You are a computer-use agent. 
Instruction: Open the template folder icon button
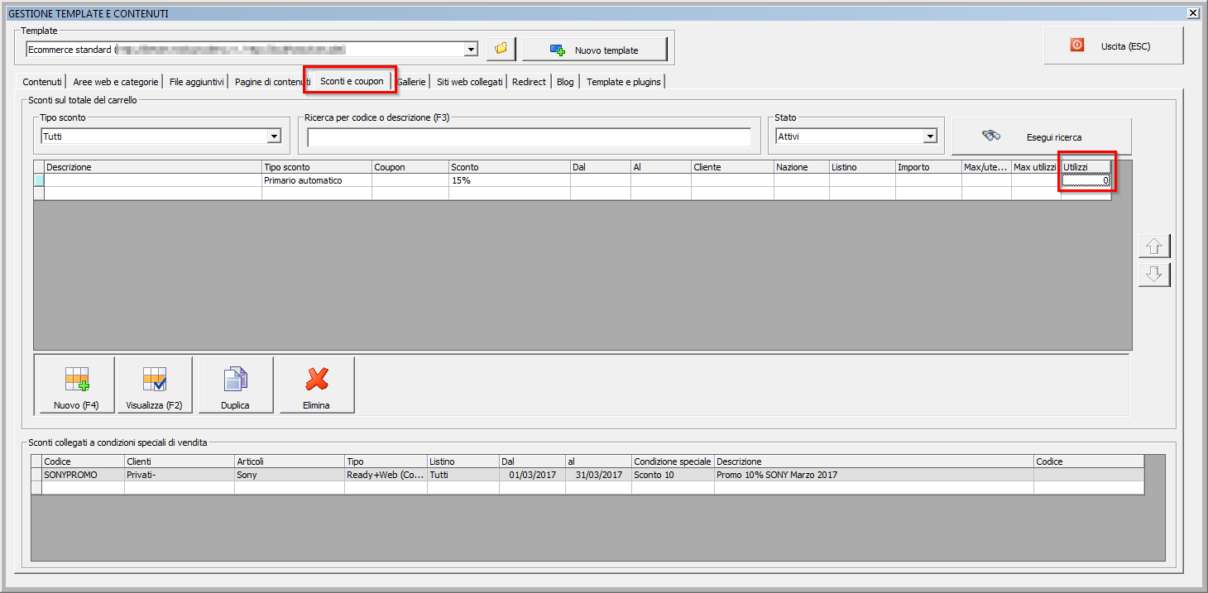pos(501,50)
